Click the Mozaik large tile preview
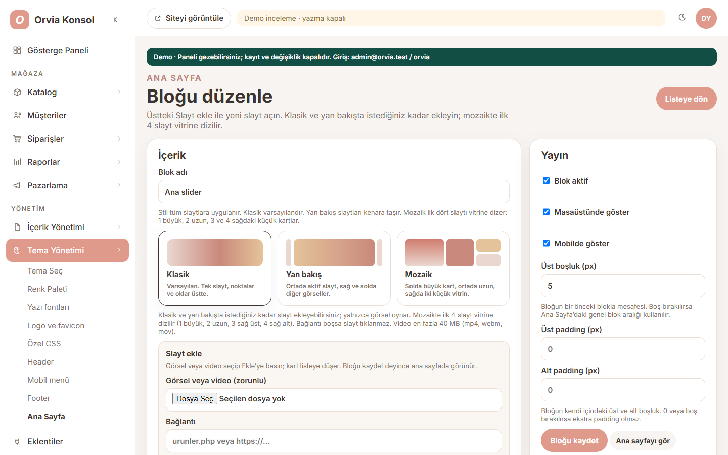 pos(425,253)
